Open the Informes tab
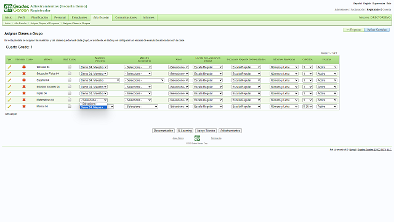 [148, 18]
